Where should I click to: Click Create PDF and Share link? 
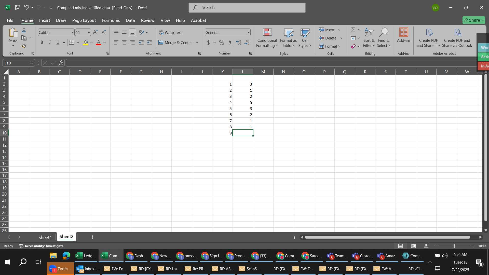click(428, 38)
